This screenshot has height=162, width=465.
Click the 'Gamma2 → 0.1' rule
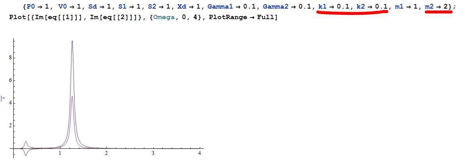click(288, 7)
